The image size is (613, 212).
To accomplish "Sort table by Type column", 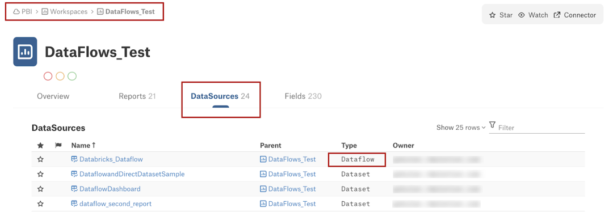I will pyautogui.click(x=349, y=146).
